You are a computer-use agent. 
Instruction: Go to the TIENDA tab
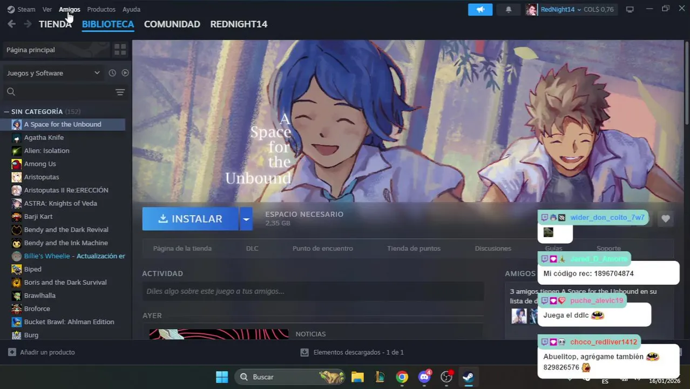pos(55,24)
